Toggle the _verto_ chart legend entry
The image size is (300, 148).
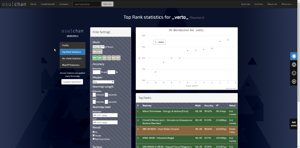tap(159, 42)
